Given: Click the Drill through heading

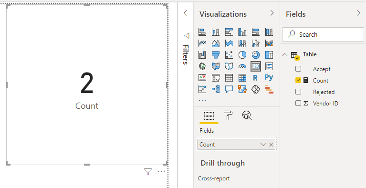Looking at the screenshot, I should pyautogui.click(x=222, y=163).
